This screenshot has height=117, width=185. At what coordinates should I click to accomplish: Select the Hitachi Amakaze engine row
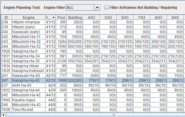click(93, 22)
